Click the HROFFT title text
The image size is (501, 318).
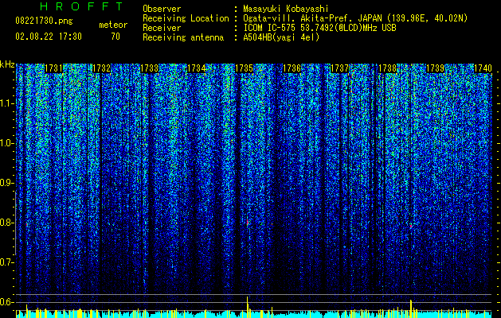coord(81,6)
